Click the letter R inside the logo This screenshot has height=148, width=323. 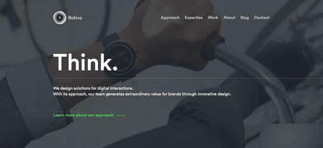click(60, 18)
